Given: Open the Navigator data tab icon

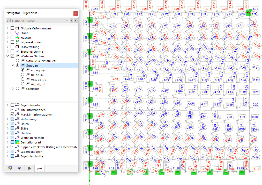Looking at the screenshot, I should click(10, 168).
